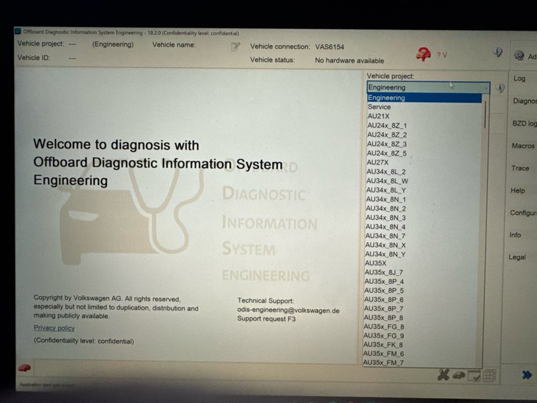
Task: Choose AU21X in the vehicle project list
Action: click(378, 116)
